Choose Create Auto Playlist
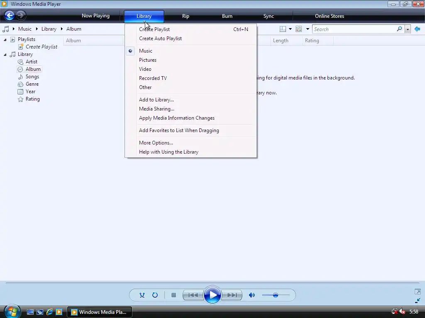Image resolution: width=425 pixels, height=318 pixels. point(191,39)
